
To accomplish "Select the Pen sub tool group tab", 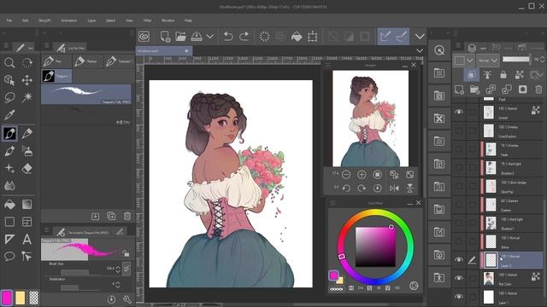I will pos(56,61).
